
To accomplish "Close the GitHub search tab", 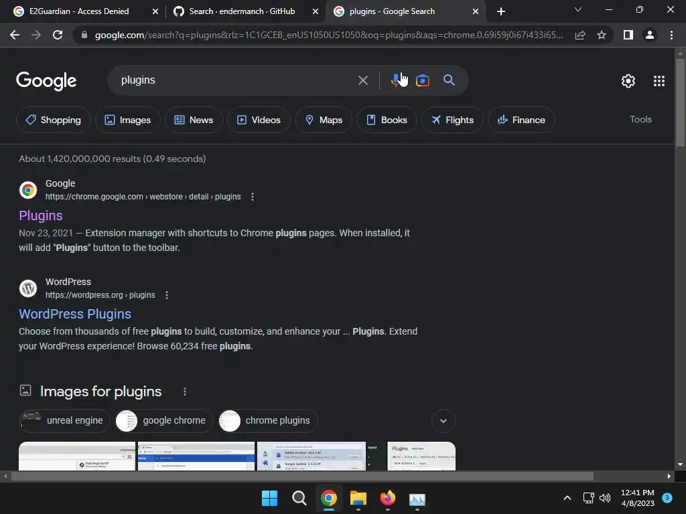I will (316, 12).
